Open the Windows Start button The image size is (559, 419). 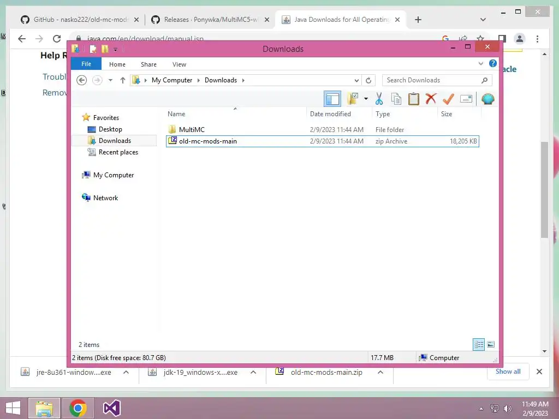(x=13, y=408)
